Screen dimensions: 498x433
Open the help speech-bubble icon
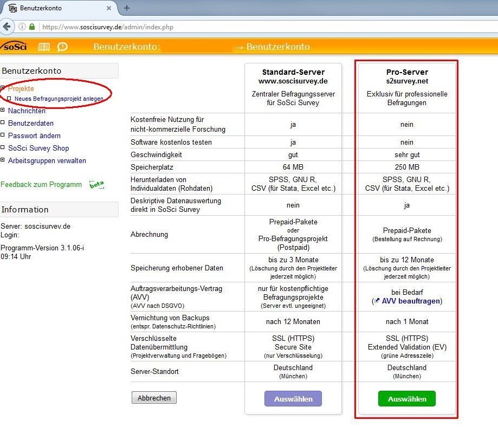(62, 47)
